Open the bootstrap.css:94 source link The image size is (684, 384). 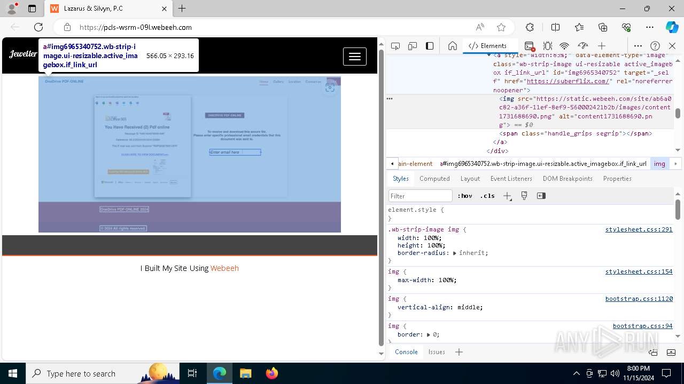pos(642,326)
